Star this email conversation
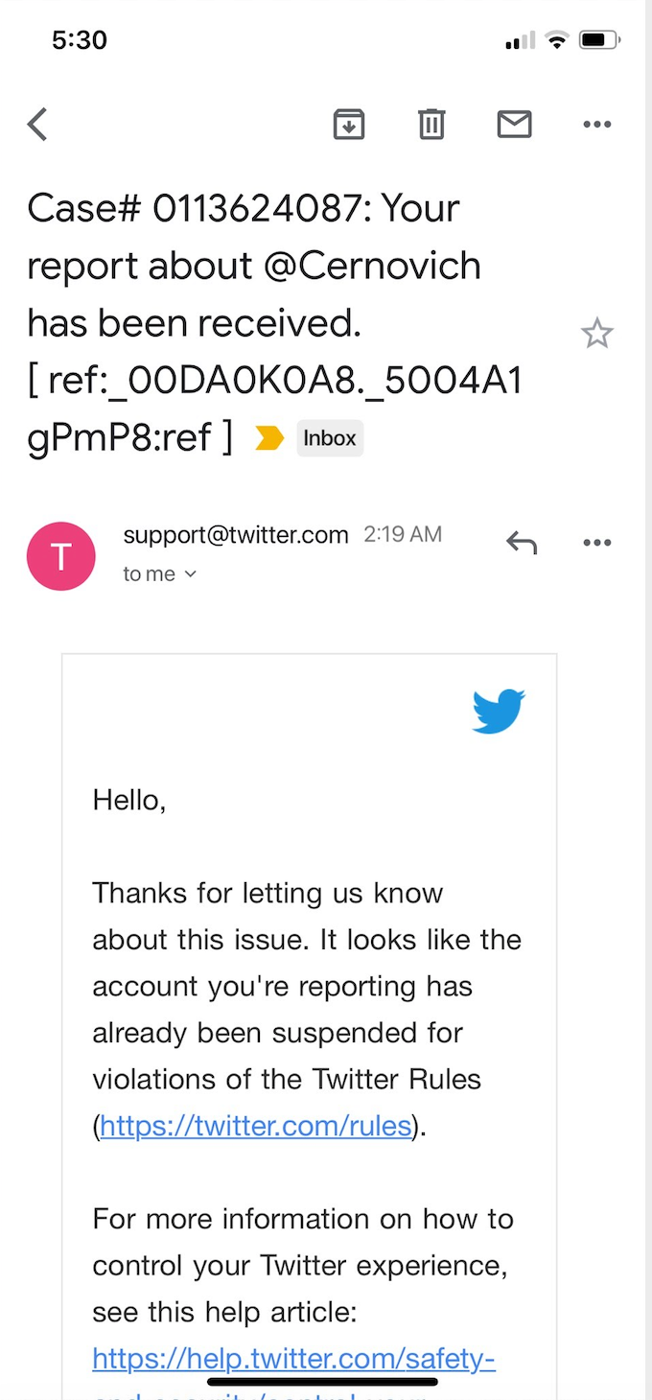Screen dimensions: 652x1400 (x=596, y=334)
